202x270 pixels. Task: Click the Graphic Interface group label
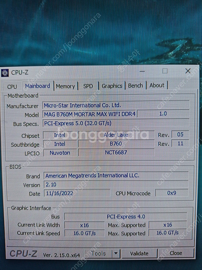(31, 208)
